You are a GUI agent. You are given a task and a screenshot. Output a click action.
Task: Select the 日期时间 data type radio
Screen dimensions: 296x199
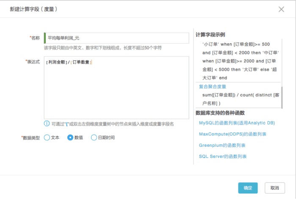(94, 137)
